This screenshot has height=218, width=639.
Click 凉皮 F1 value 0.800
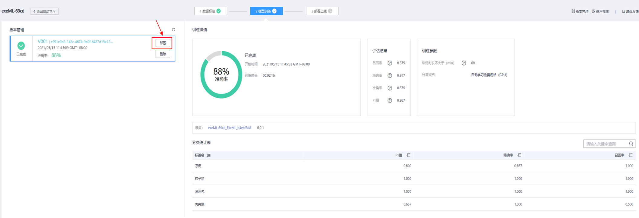point(407,166)
